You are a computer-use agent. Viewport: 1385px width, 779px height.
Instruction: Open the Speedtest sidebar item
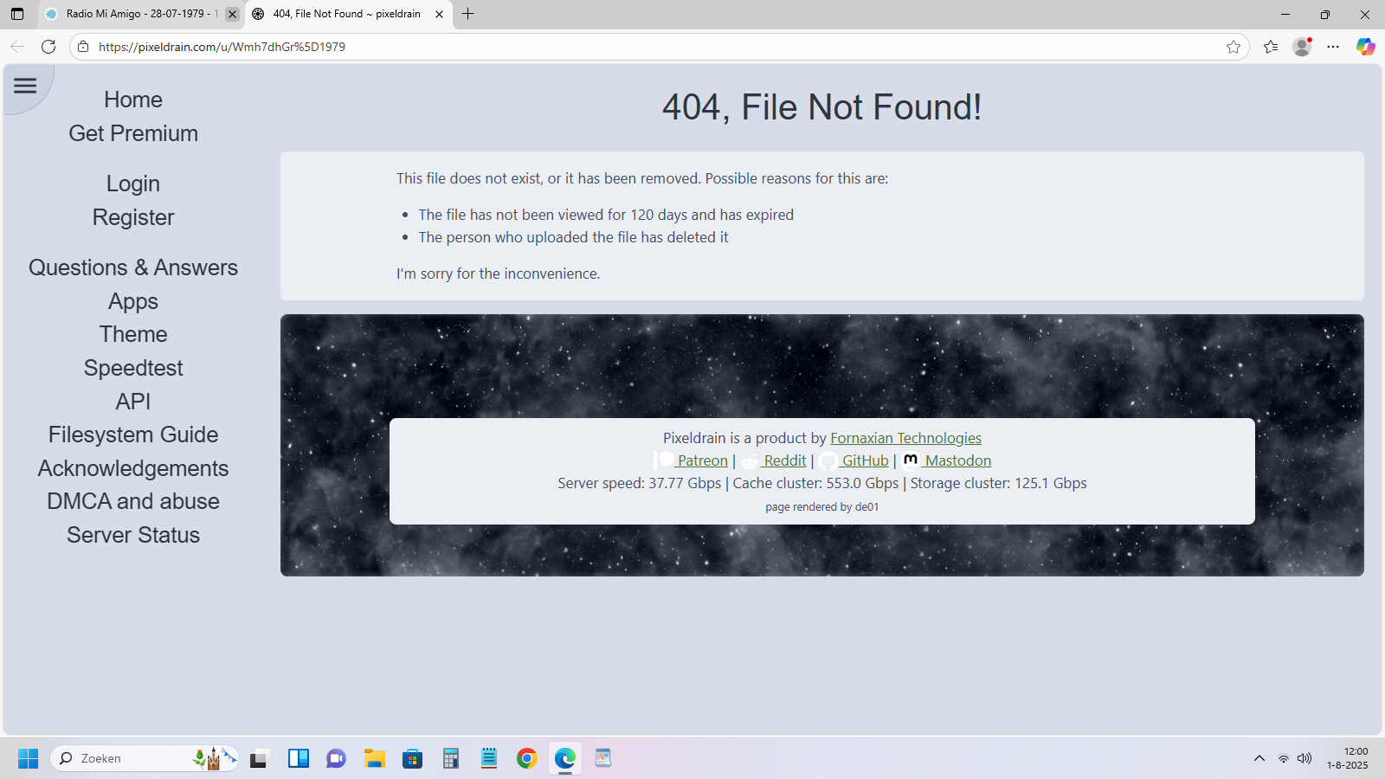[x=133, y=368]
